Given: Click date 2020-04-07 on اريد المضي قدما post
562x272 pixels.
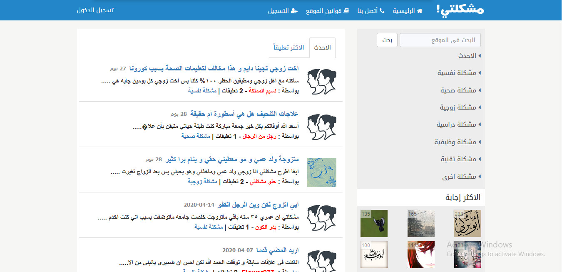Looking at the screenshot, I should [x=238, y=250].
